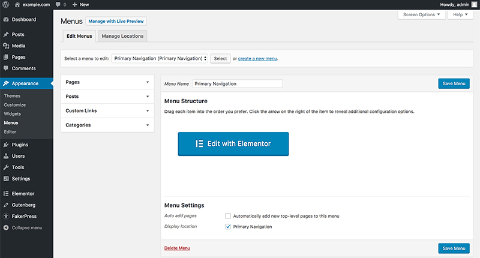Click the top Save Menu button
The image size is (480, 258).
[x=454, y=83]
